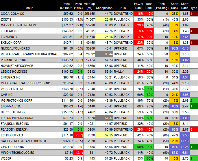Screen dimensions: 198x161
Task: Click Ecolab's 8% power rank cell
Action: point(139,31)
